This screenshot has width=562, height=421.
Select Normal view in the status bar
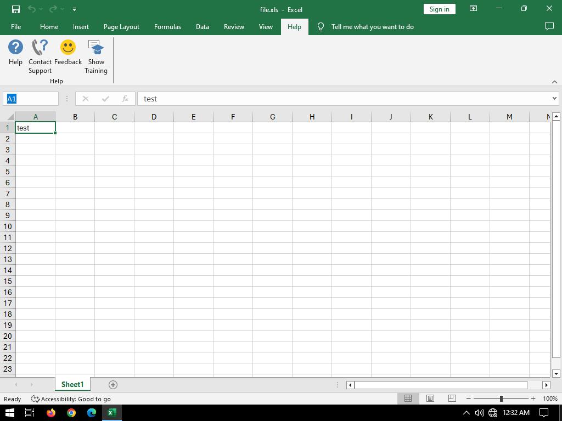(x=408, y=399)
